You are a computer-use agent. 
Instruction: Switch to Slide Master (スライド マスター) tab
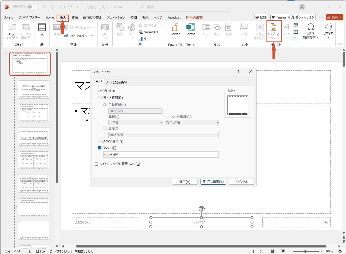coord(29,17)
